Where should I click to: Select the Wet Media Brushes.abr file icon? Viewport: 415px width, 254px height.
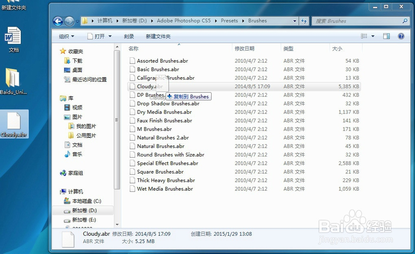pyautogui.click(x=132, y=189)
